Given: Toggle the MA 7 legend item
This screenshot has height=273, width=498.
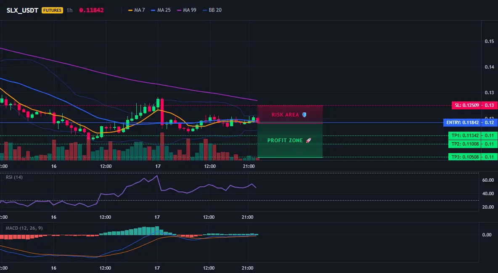Looking at the screenshot, I should [137, 10].
